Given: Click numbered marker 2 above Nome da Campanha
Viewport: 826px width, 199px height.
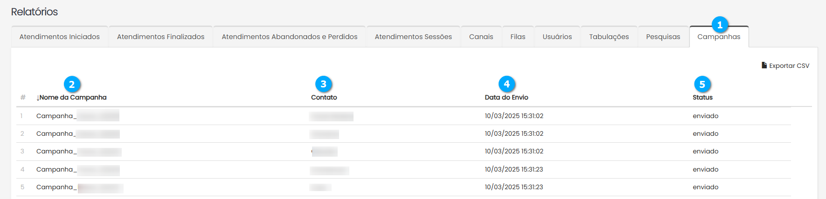Looking at the screenshot, I should tap(72, 84).
